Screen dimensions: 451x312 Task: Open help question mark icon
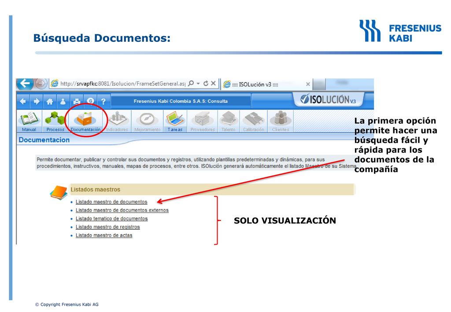tap(103, 101)
